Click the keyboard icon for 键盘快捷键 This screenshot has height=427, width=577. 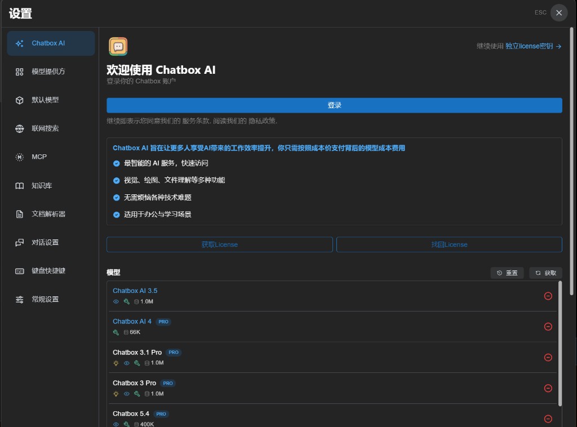tap(20, 271)
